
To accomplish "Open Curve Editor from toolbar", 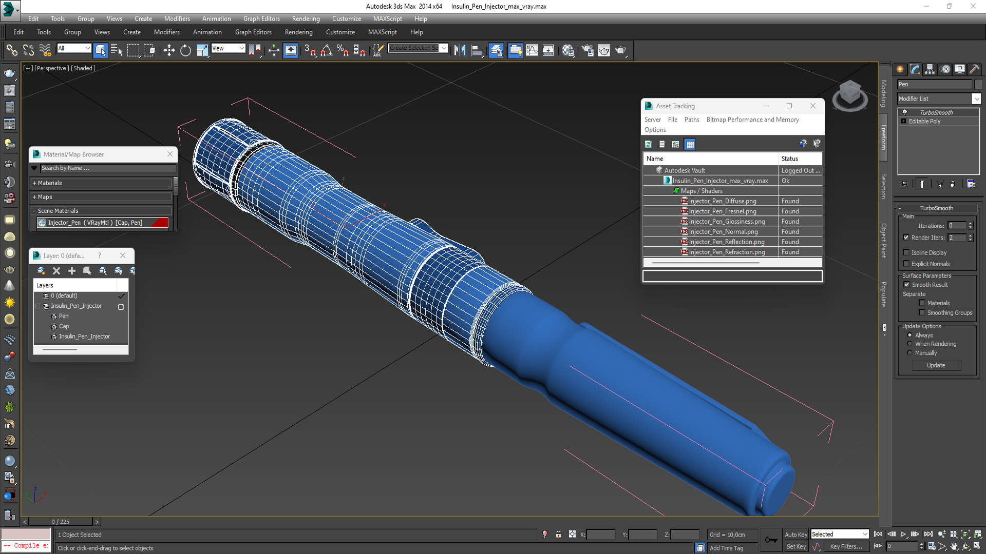I will (x=532, y=50).
